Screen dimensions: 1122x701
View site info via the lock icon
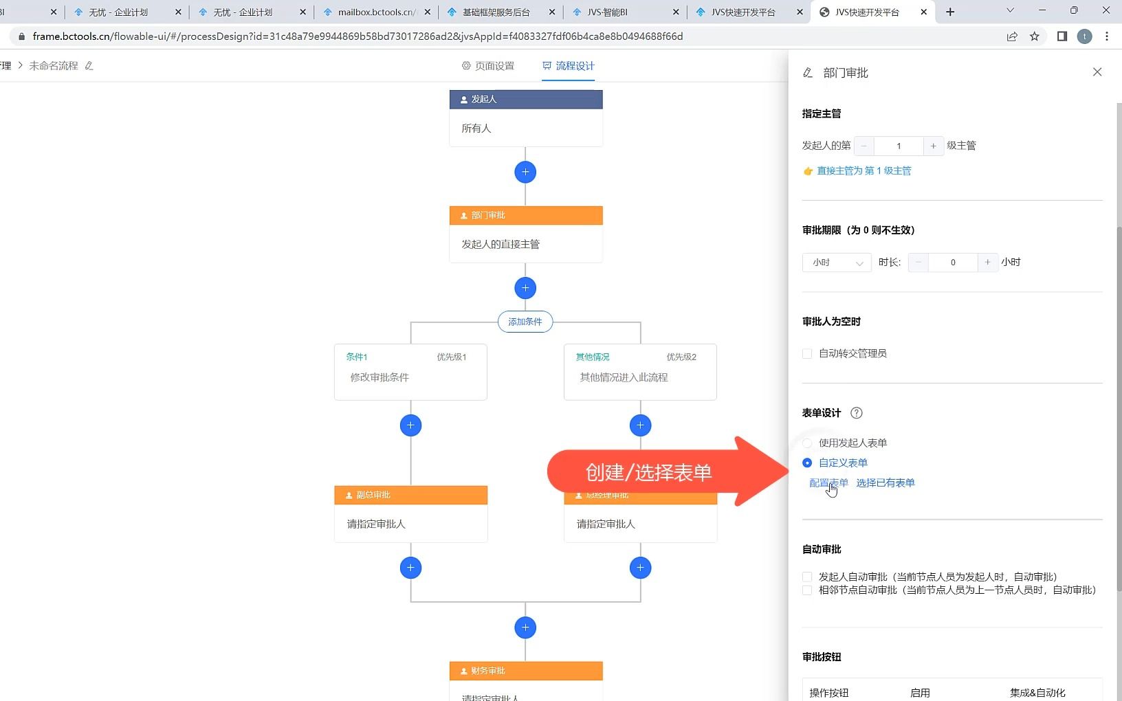click(21, 36)
